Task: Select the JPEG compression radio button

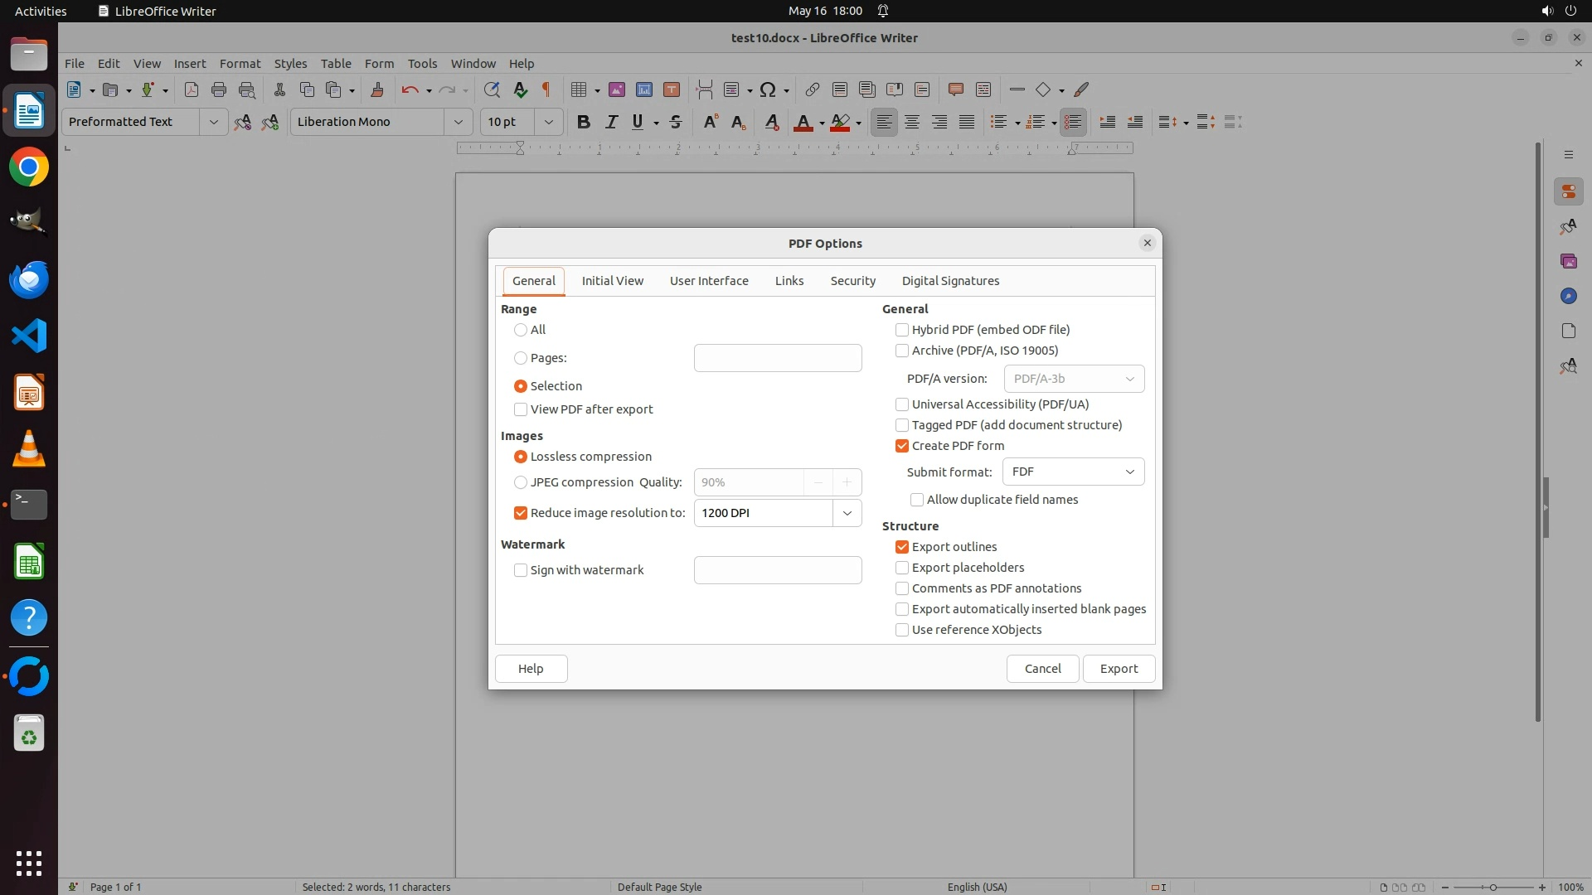Action: point(521,482)
